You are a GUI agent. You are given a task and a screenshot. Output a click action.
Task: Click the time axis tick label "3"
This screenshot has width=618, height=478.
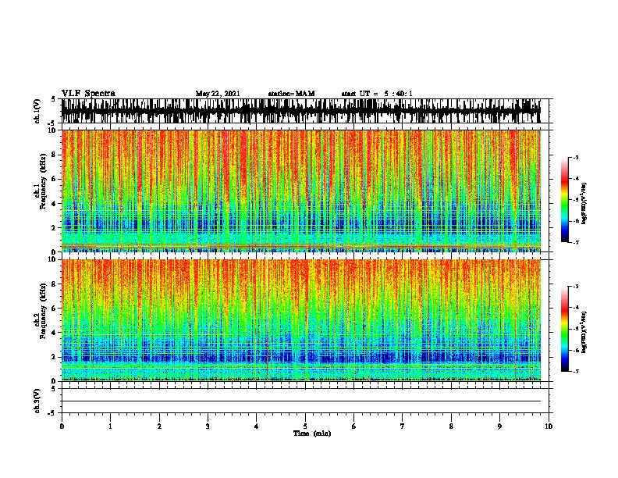click(x=208, y=426)
